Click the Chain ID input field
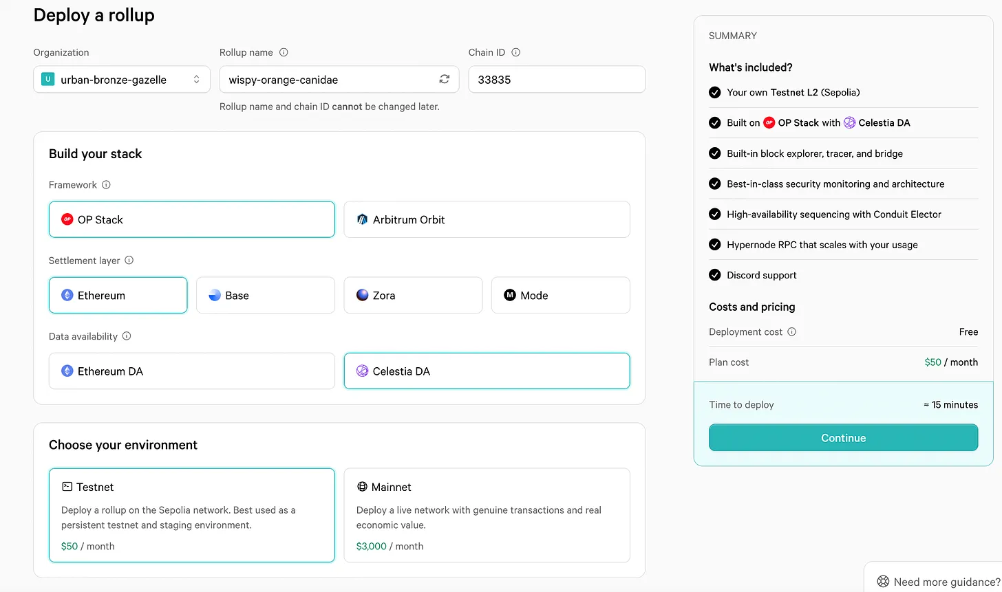The height and width of the screenshot is (592, 1002). [557, 79]
